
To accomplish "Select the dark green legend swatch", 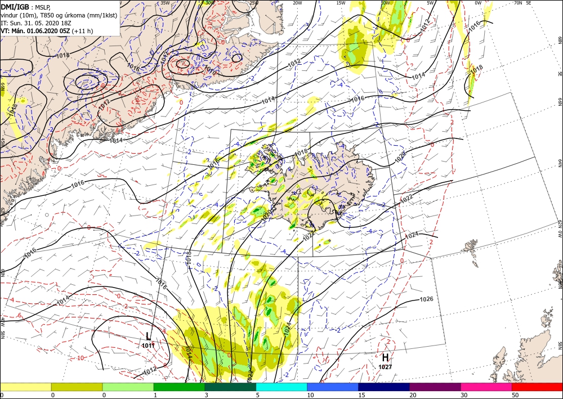I will click(x=230, y=387).
